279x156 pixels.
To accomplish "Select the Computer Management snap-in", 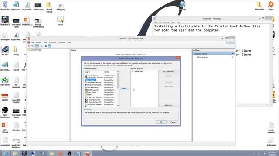I will [94, 85].
